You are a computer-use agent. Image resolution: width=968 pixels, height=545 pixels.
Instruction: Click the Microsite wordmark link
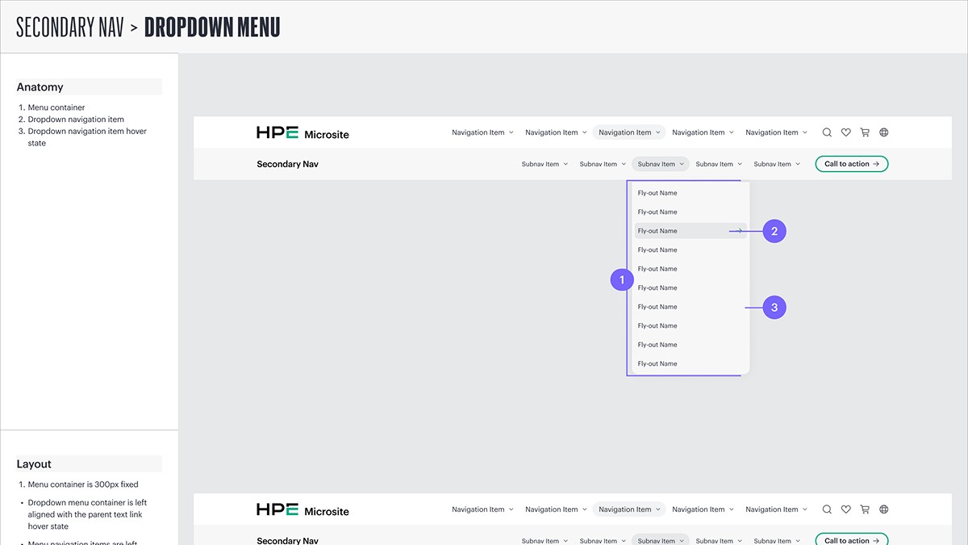(x=326, y=133)
